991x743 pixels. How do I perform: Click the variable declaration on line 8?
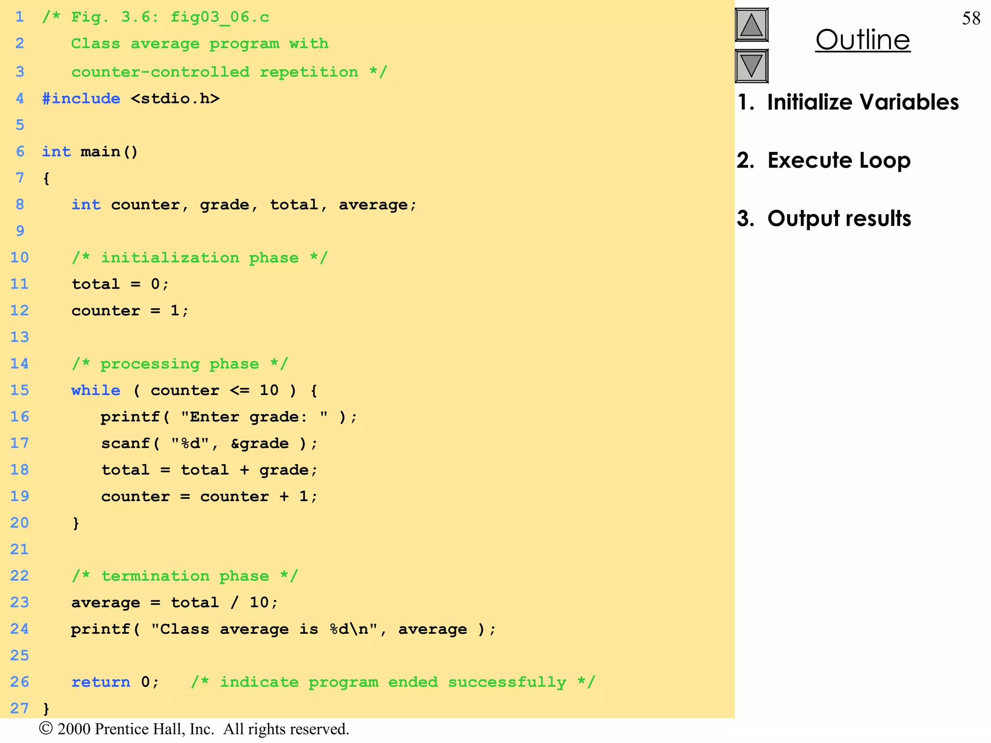tap(244, 205)
